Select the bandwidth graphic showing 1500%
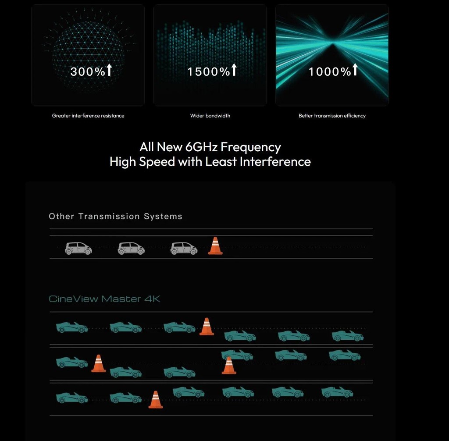The image size is (449, 441). (210, 55)
